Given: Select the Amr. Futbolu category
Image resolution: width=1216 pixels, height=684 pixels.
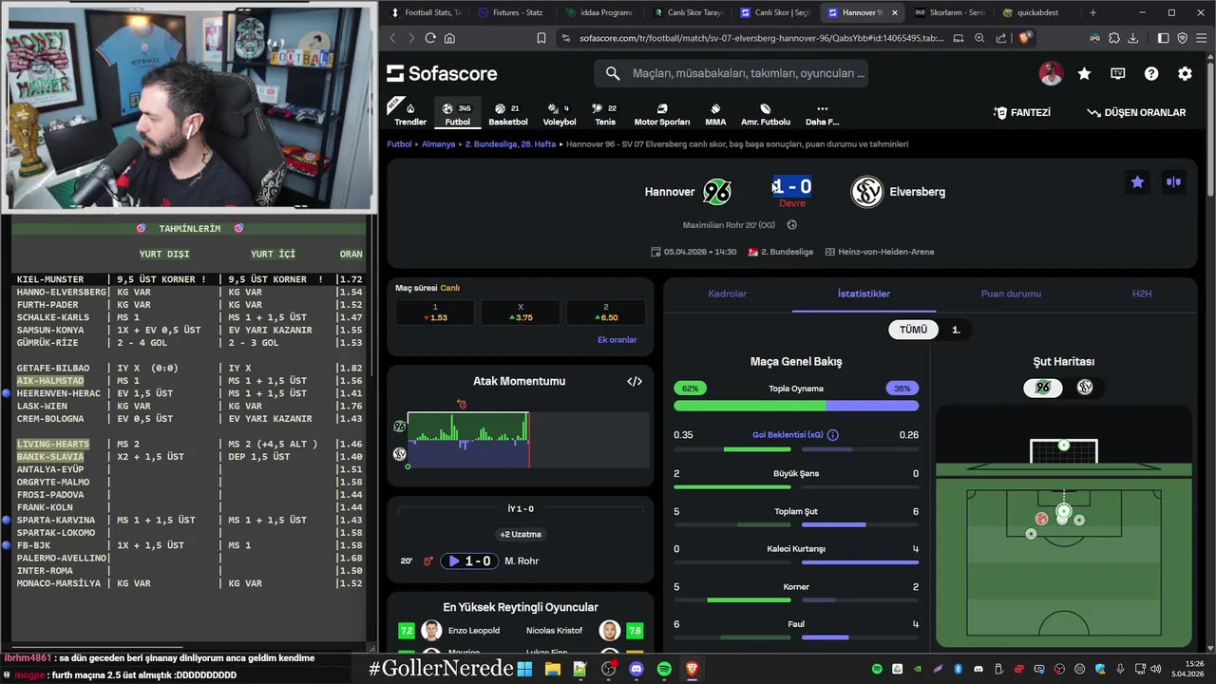Looking at the screenshot, I should (766, 114).
